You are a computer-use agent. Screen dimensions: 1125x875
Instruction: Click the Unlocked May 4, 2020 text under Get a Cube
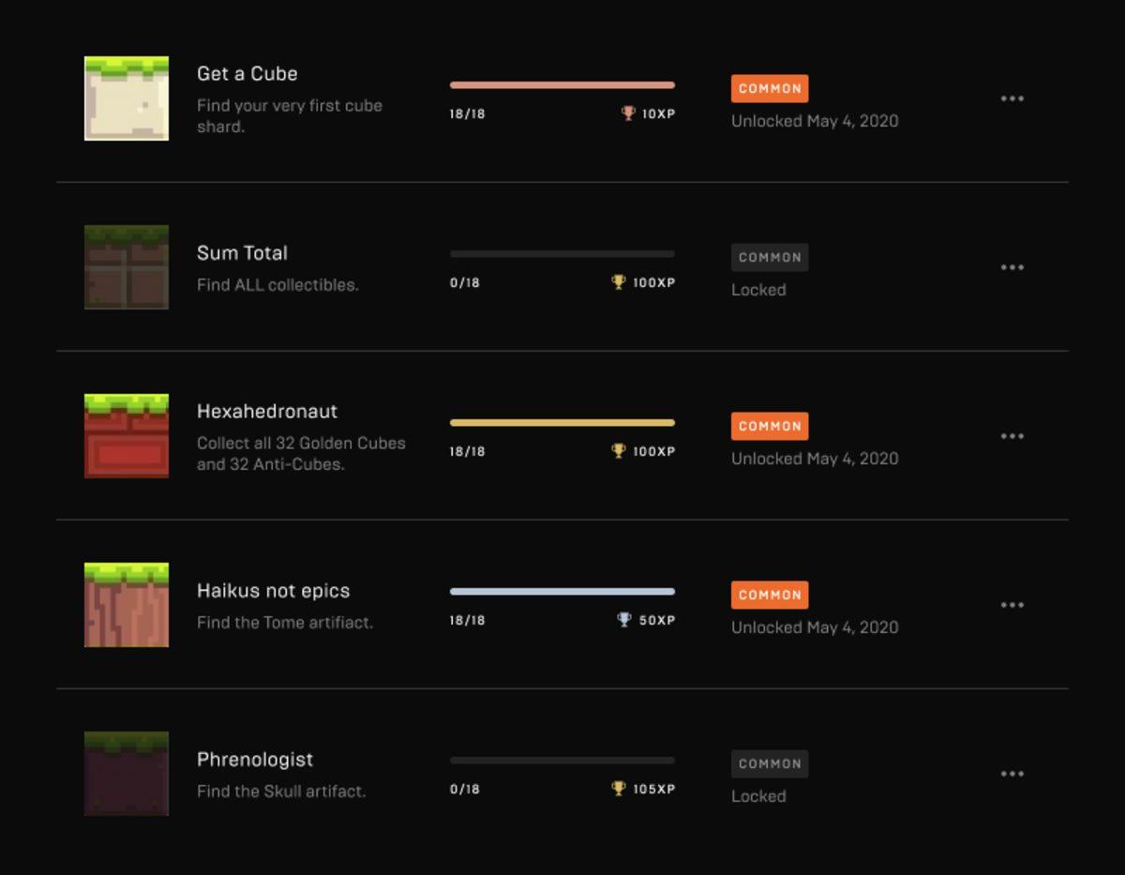point(815,121)
